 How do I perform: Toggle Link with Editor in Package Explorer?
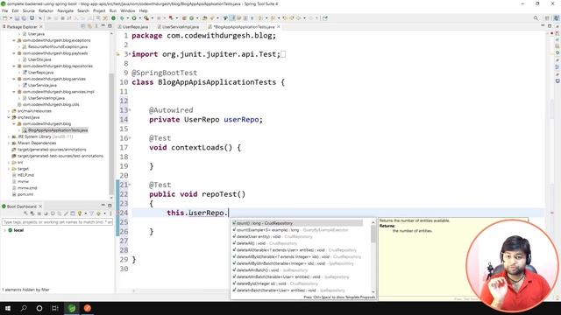click(89, 26)
